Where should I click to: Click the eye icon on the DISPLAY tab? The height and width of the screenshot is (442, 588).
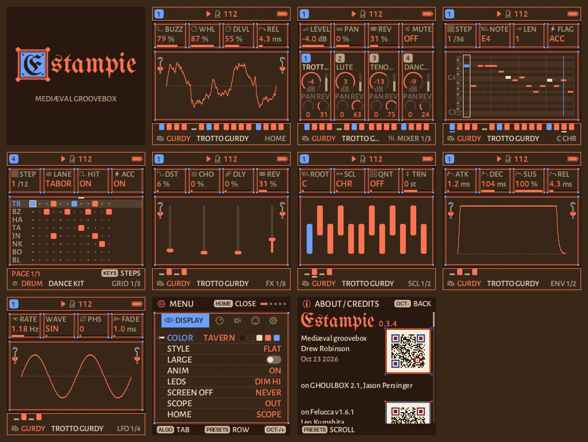tap(169, 320)
